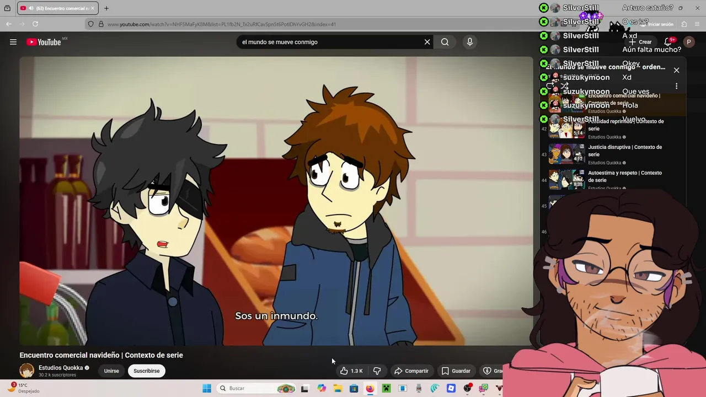Open the Estudios Quokka channel avatar
Image resolution: width=706 pixels, height=397 pixels.
[26, 371]
